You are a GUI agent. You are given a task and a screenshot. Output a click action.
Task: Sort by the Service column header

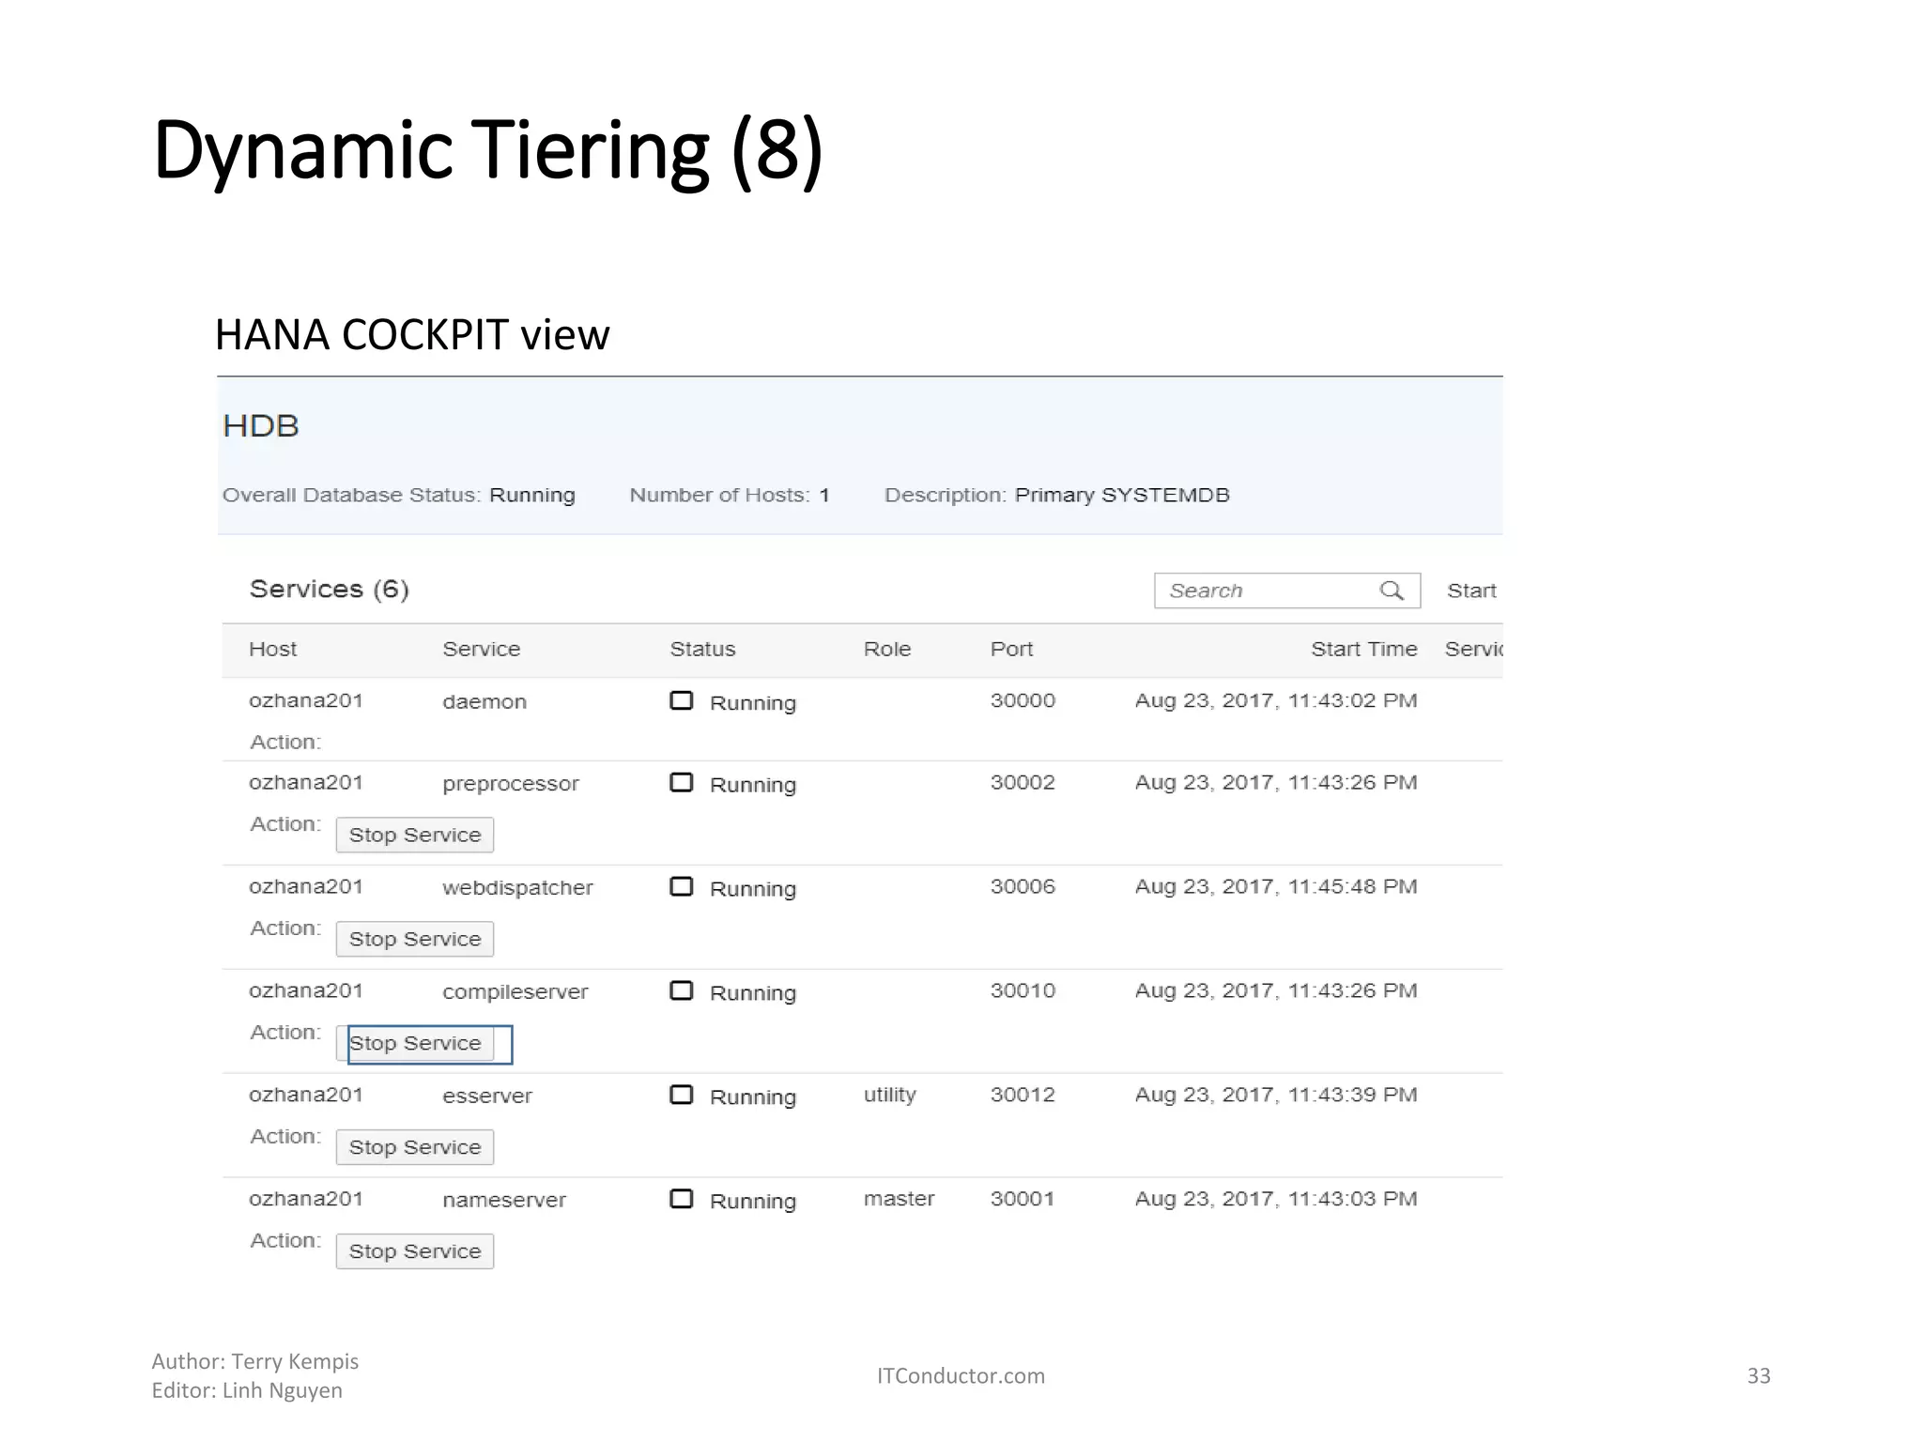(x=481, y=649)
